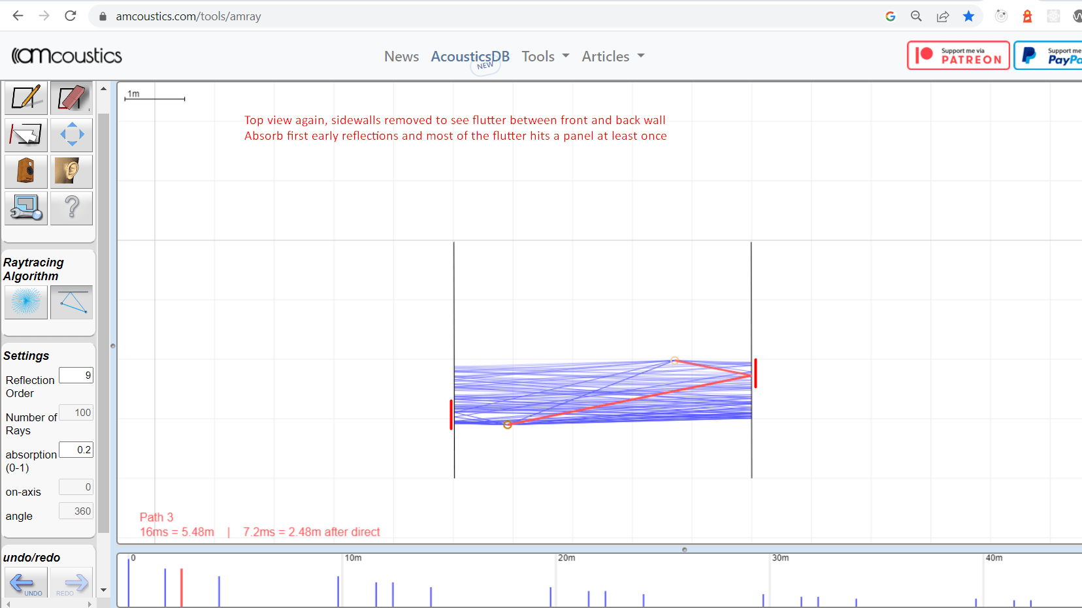Click the first extension icon in browser toolbar
The width and height of the screenshot is (1082, 608).
[1001, 16]
